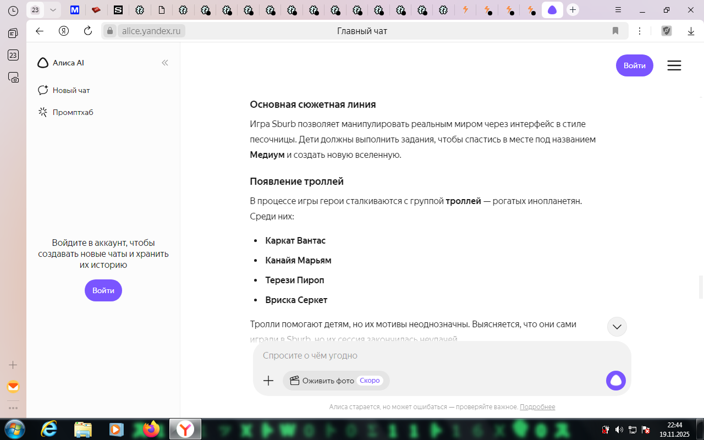The image size is (704, 440).
Task: Go back to the previous page
Action: click(x=40, y=31)
